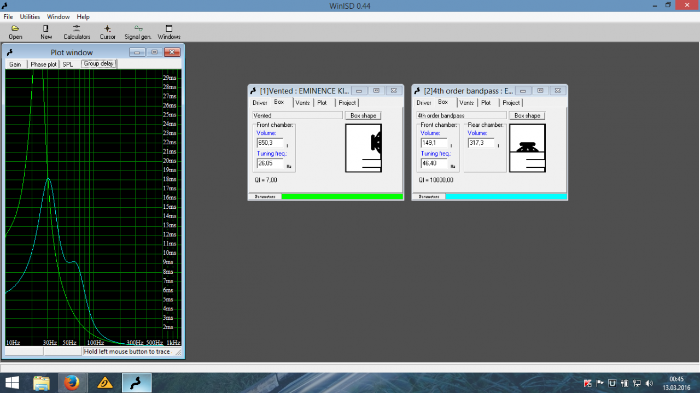Close the Plot window
The width and height of the screenshot is (700, 393).
[172, 52]
